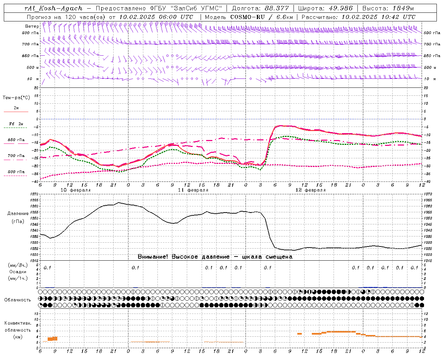
Task: Click the latitude value Широта: 49.986
Action: 325,8
